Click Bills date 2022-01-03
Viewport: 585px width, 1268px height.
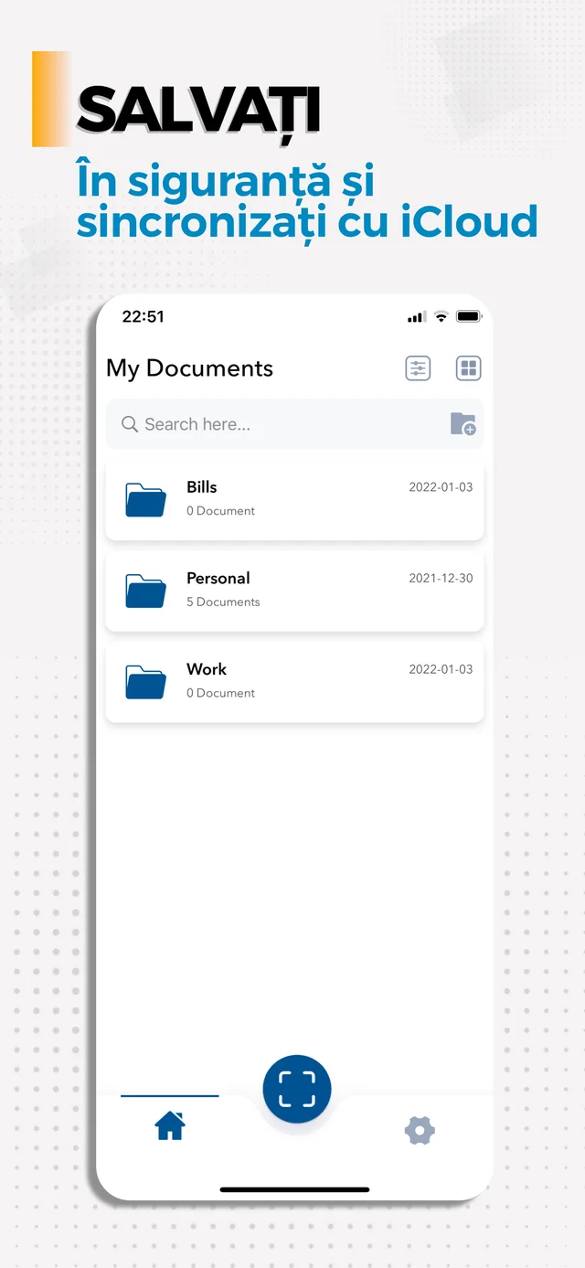[x=441, y=487]
